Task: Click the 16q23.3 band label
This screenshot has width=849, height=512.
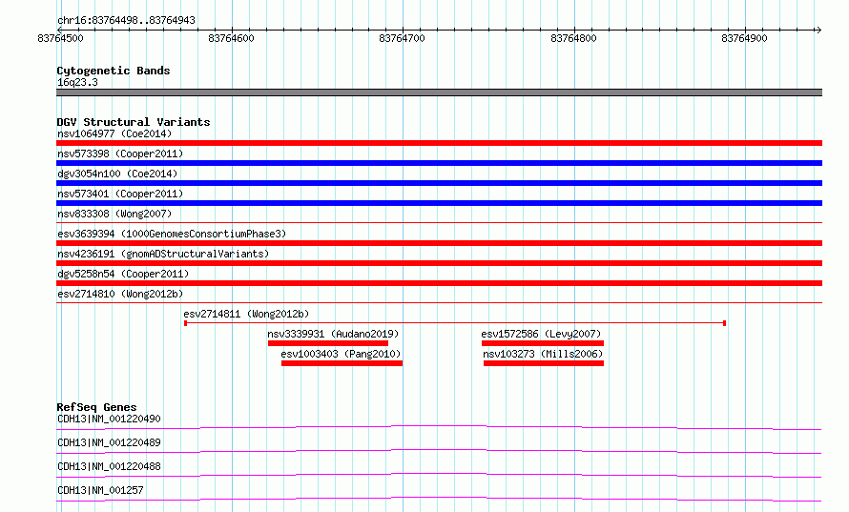Action: coord(77,82)
